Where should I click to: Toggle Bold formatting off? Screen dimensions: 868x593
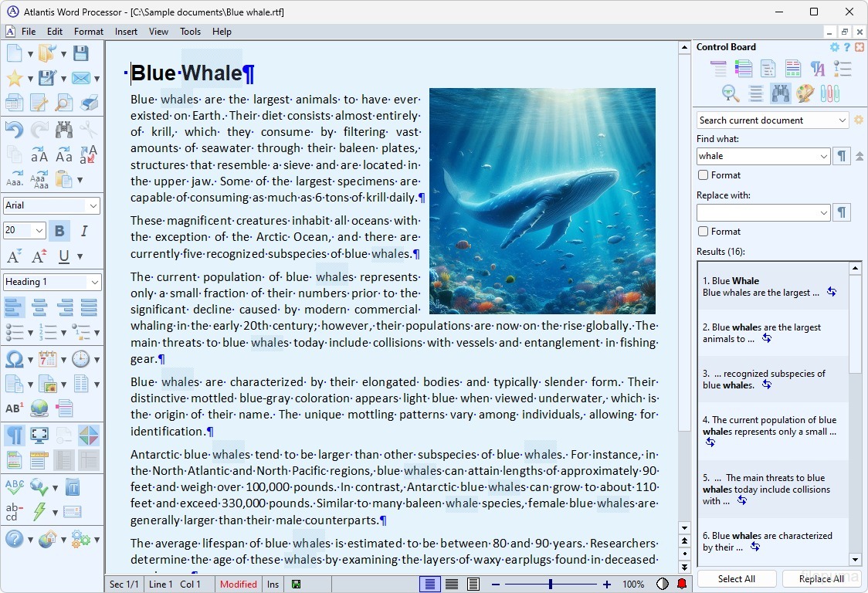(x=59, y=231)
